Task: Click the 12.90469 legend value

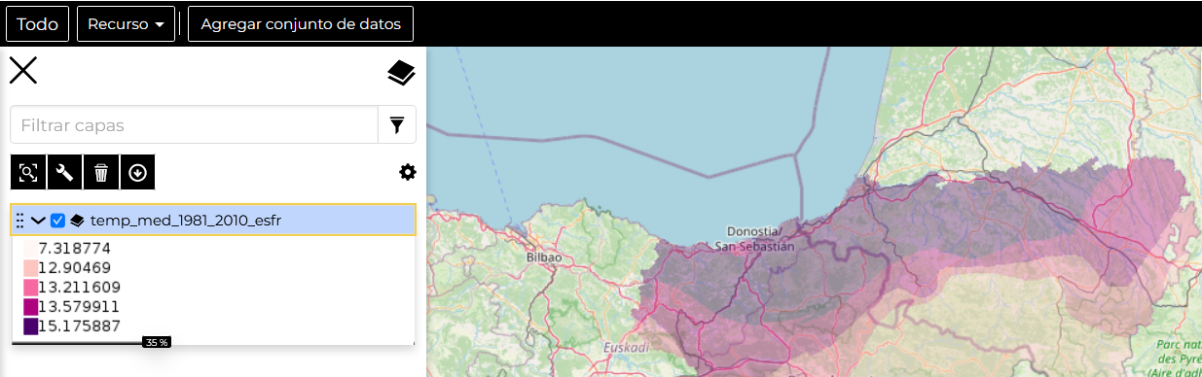Action: click(75, 268)
